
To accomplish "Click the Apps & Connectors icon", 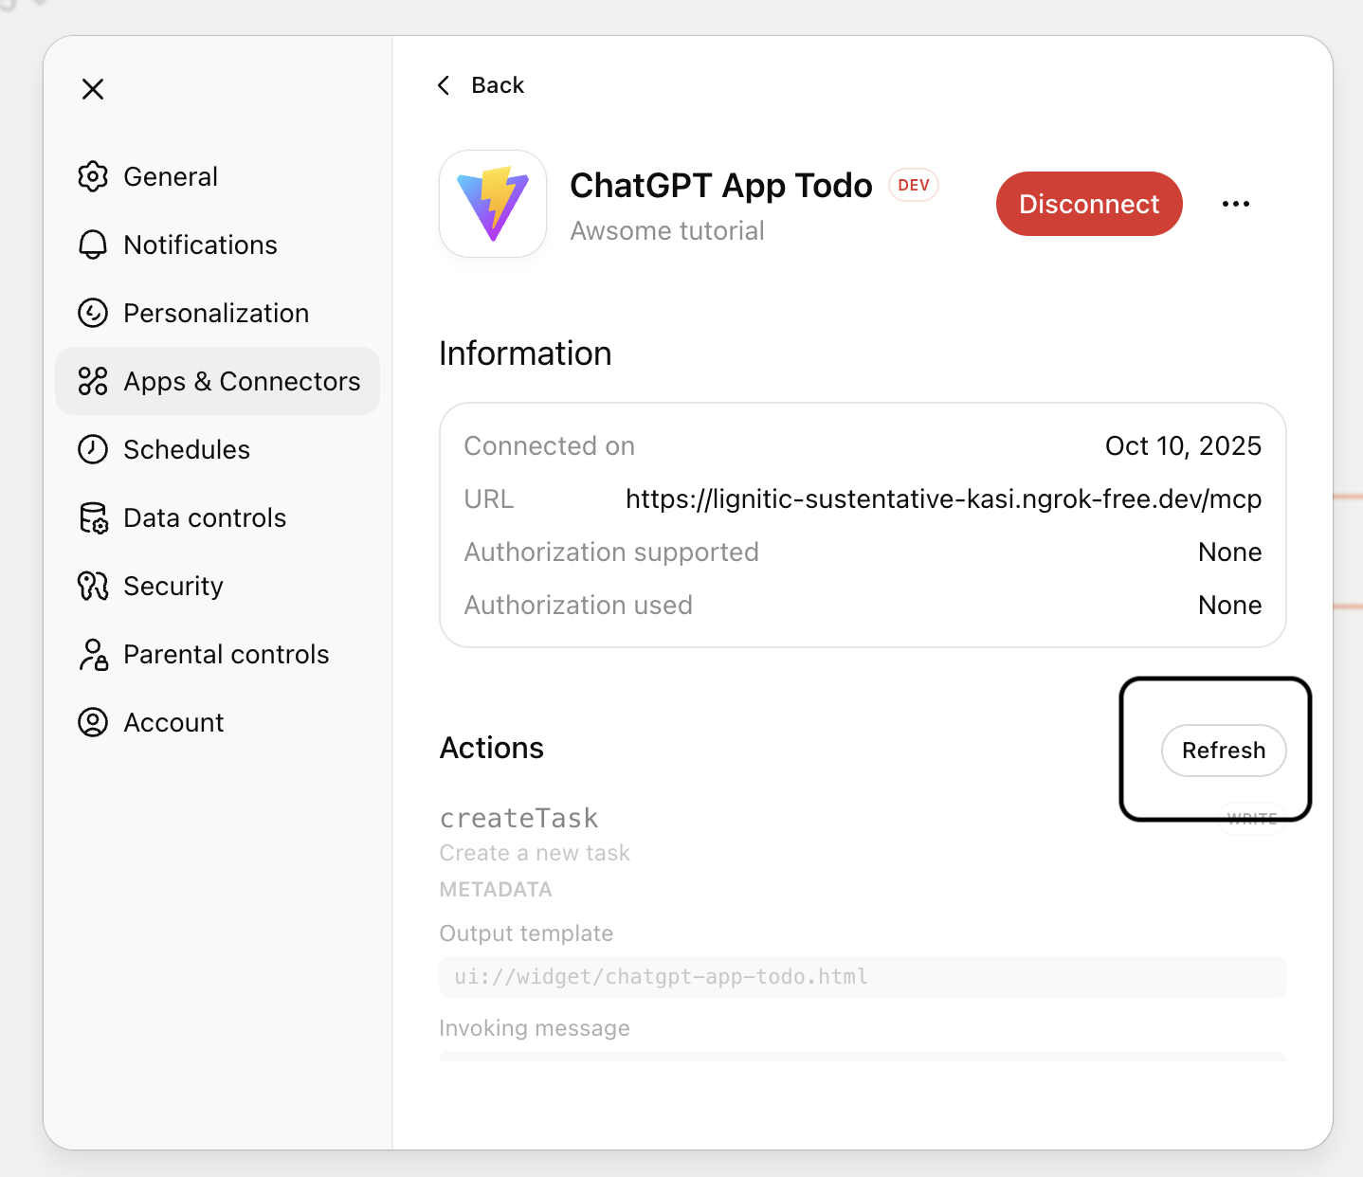I will pyautogui.click(x=93, y=381).
